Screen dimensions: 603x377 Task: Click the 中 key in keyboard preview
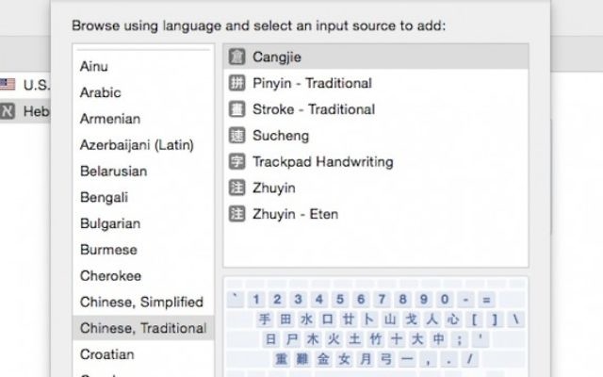(x=438, y=339)
